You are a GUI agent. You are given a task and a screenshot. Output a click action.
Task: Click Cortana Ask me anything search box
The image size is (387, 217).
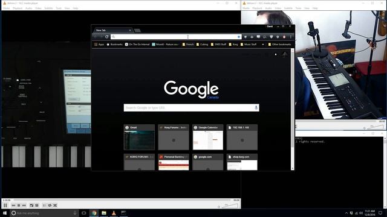point(44,213)
